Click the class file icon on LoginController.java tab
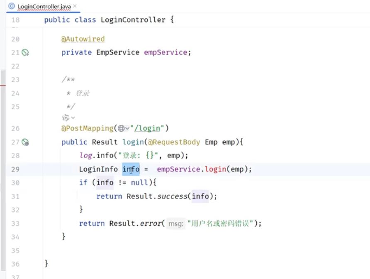Screen dimensions: 370x279 (11, 6)
